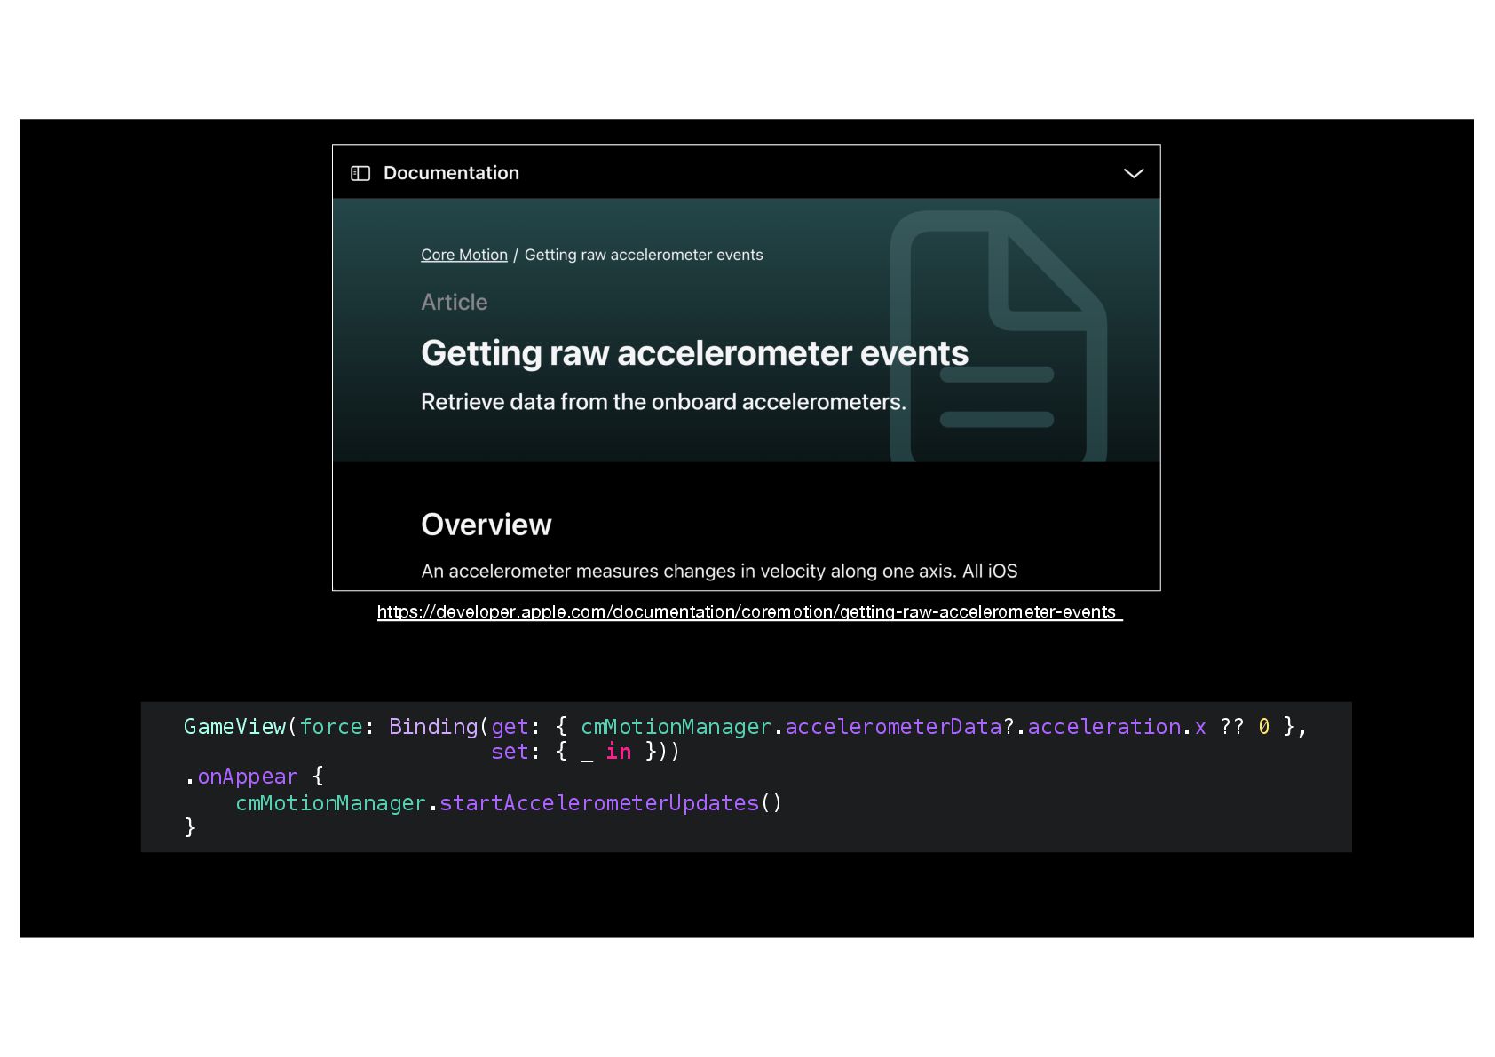Click 'startAccelerometerUpdates()' in the code
This screenshot has width=1495, height=1057.
click(x=611, y=803)
